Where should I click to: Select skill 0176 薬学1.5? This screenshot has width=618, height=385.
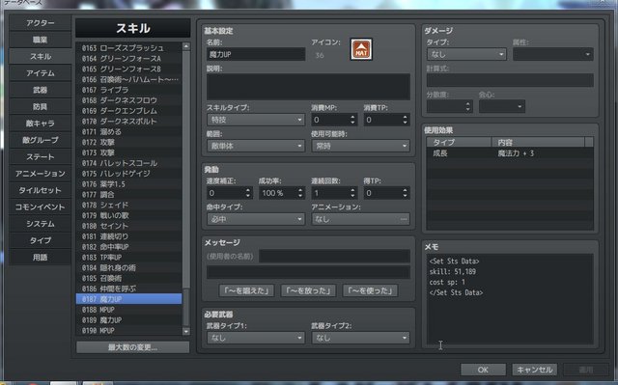[128, 184]
